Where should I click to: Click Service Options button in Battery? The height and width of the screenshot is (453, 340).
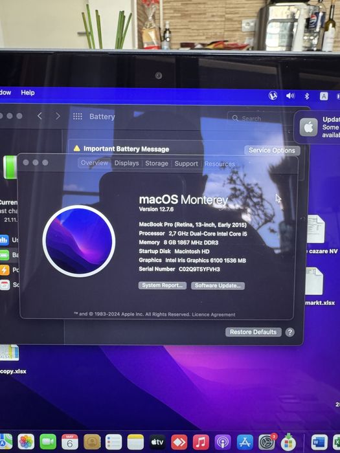[x=272, y=150]
